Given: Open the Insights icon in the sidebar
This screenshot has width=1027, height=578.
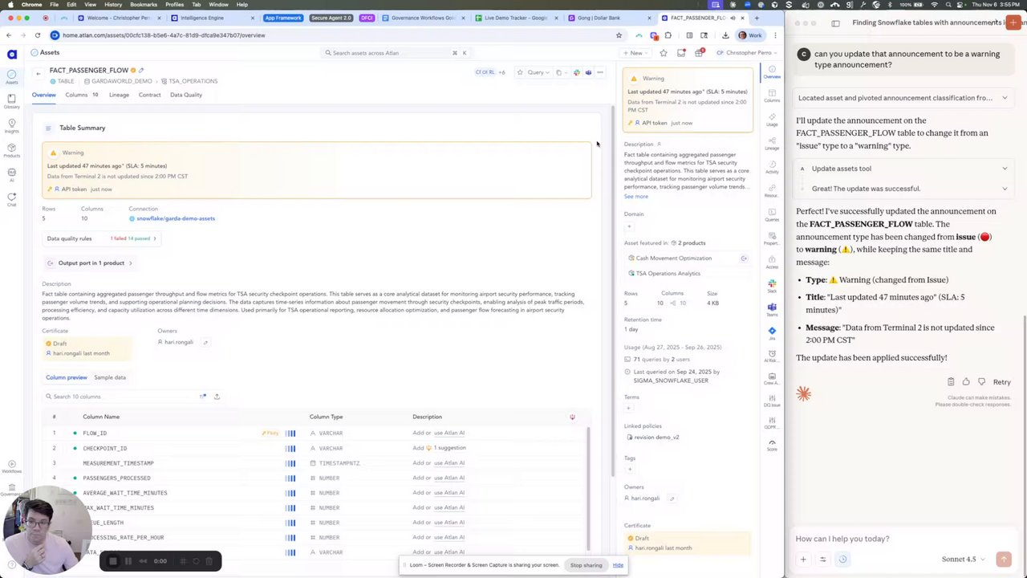Looking at the screenshot, I should (12, 126).
